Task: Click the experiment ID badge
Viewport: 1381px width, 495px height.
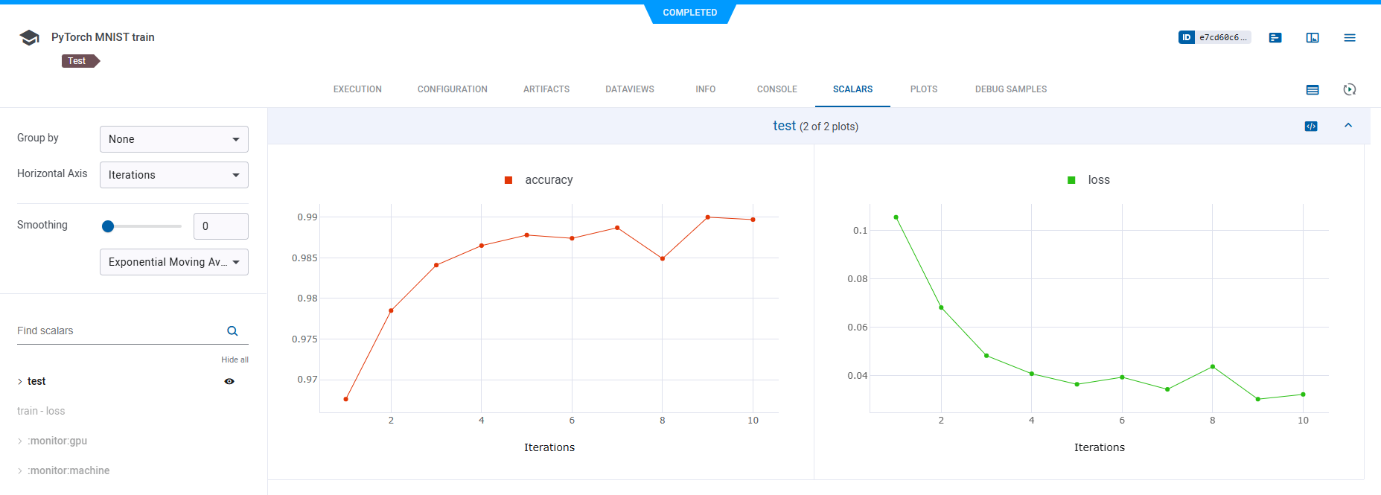Action: (1214, 37)
